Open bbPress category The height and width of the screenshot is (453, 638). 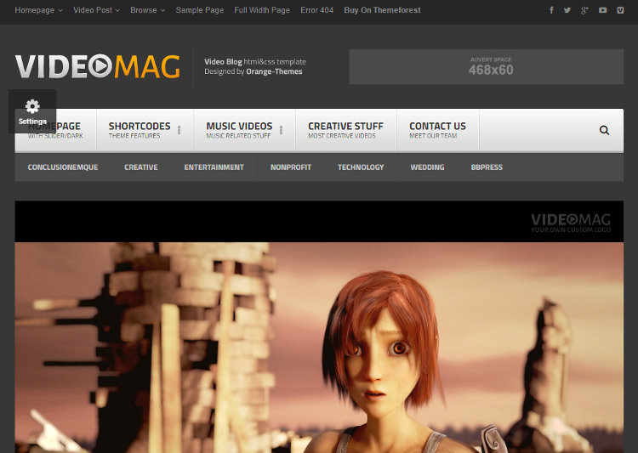pyautogui.click(x=487, y=167)
